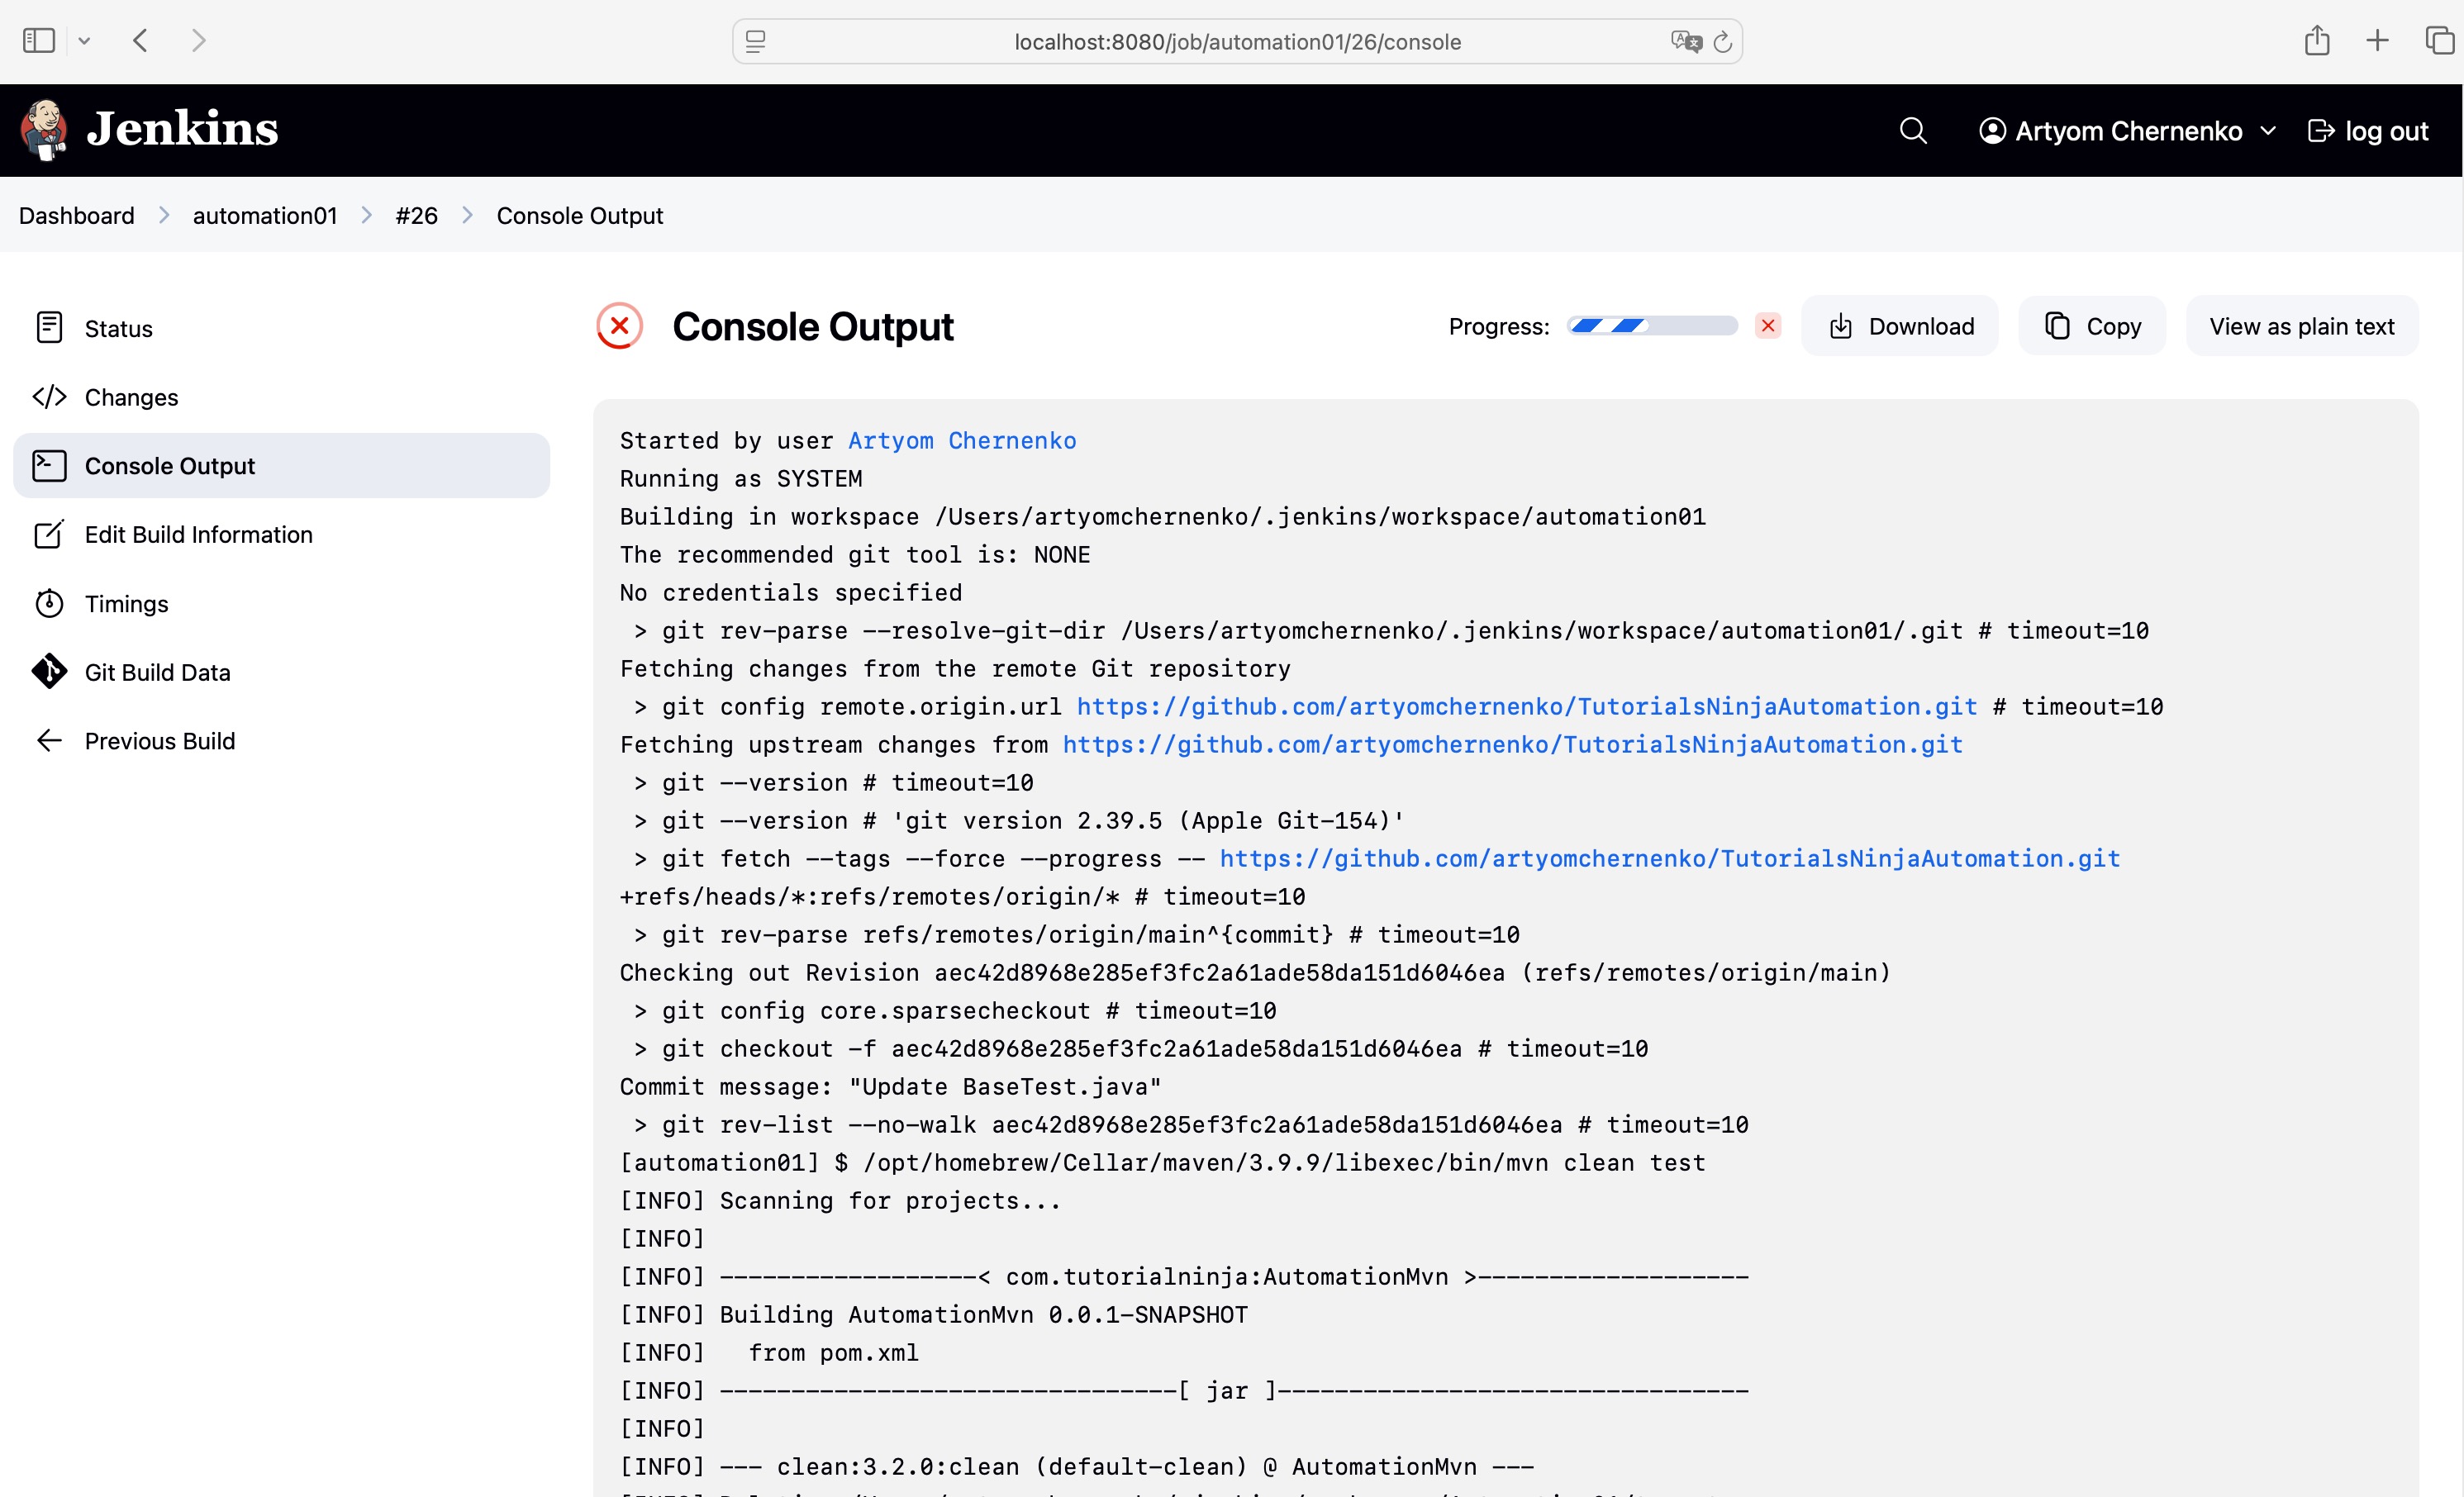Click the Git Build Data diamond icon

coord(49,672)
